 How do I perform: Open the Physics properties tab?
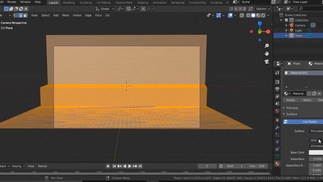(277, 142)
